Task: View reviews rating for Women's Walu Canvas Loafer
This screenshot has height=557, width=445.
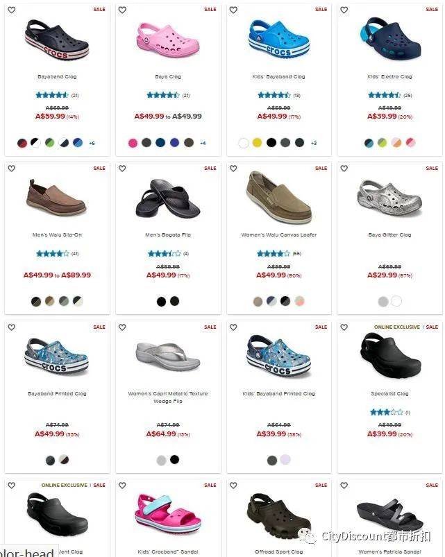Action: [278, 254]
